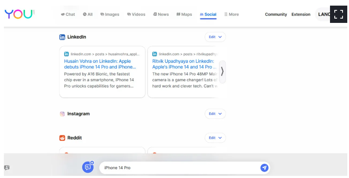Select the News tab
Viewport: 349px width, 178px height.
coord(161,14)
